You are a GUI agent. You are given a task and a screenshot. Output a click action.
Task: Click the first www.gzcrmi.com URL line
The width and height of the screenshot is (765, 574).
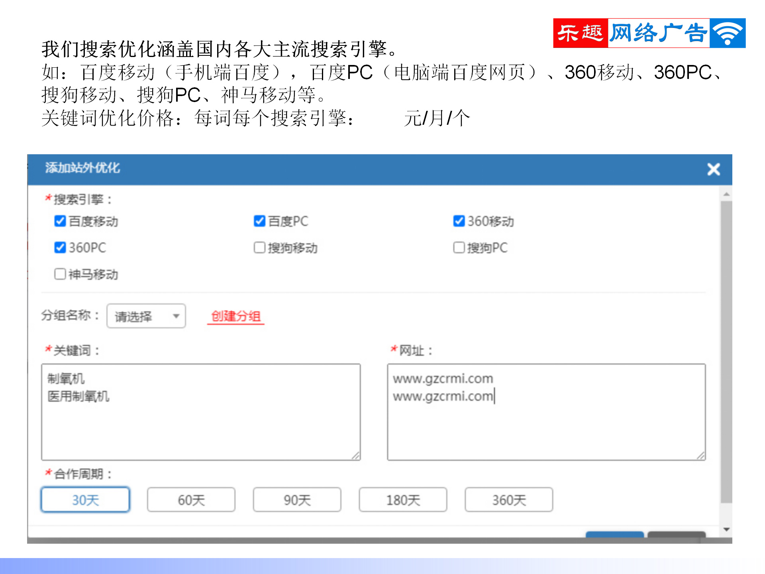(x=443, y=378)
